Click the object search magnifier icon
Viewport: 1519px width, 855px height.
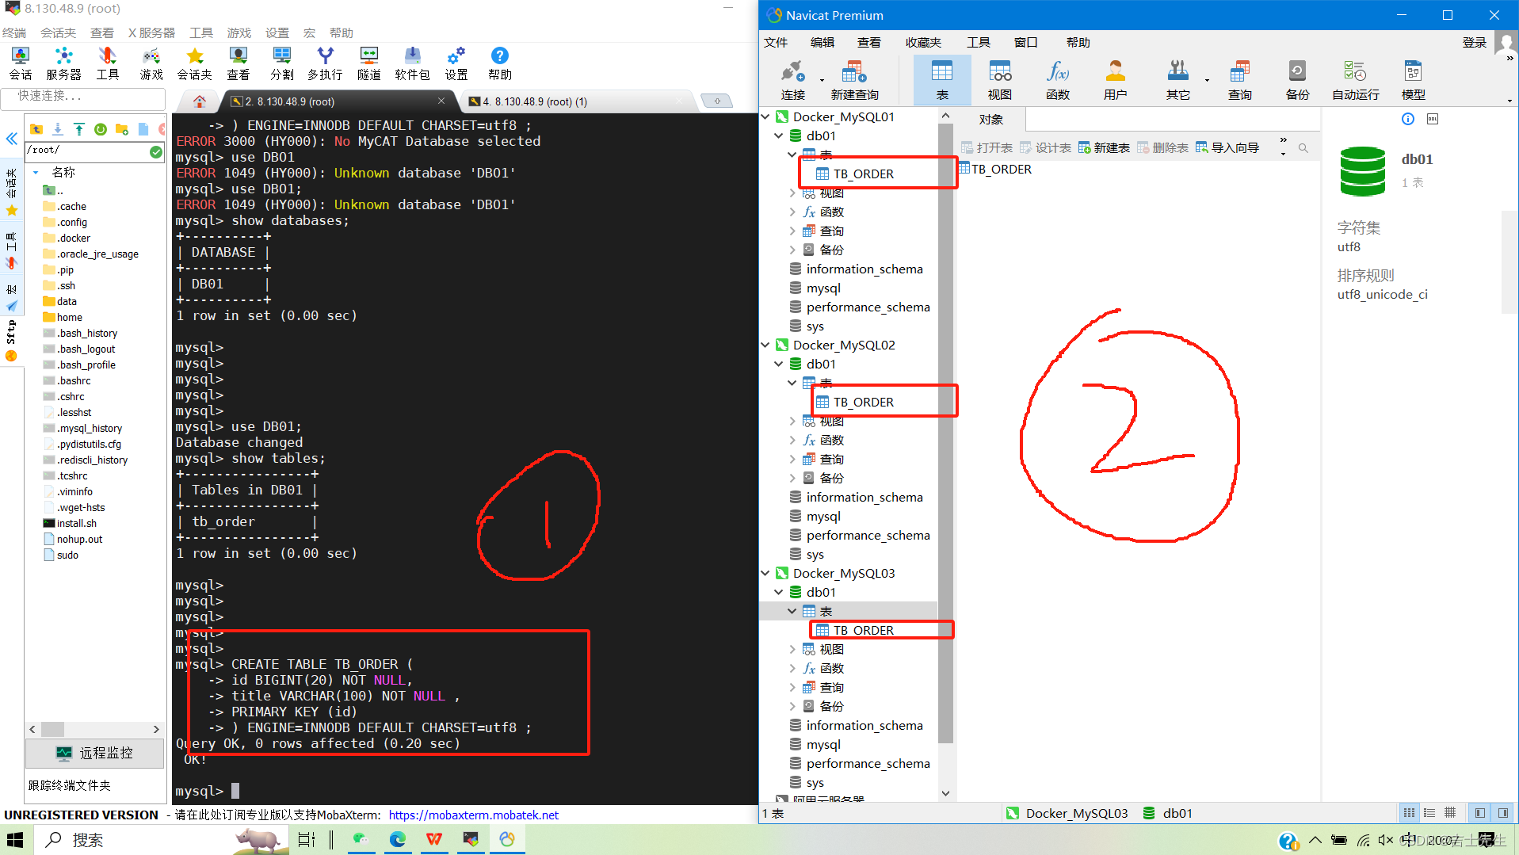click(1303, 148)
